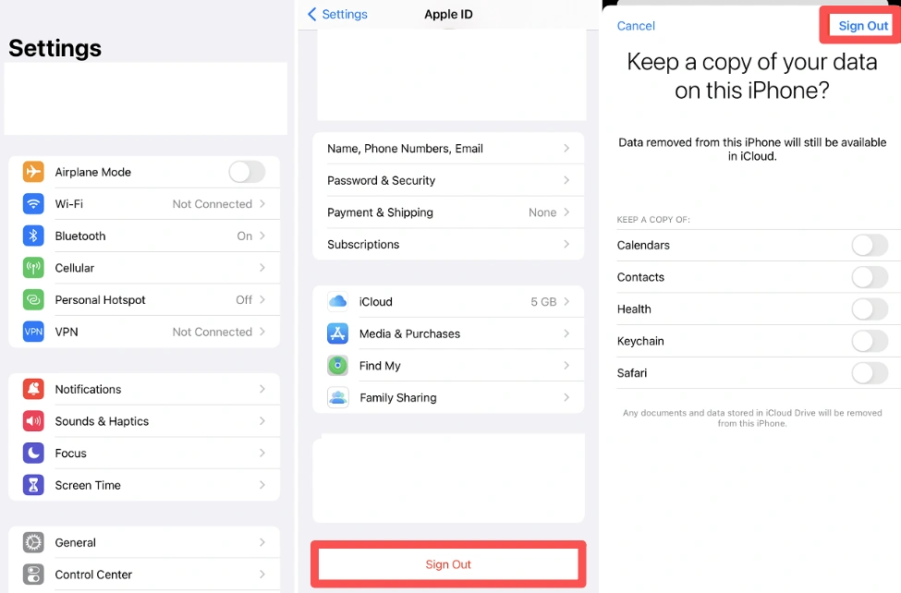Tap the VPN row chevron
Screen dimensions: 901x593
point(262,332)
